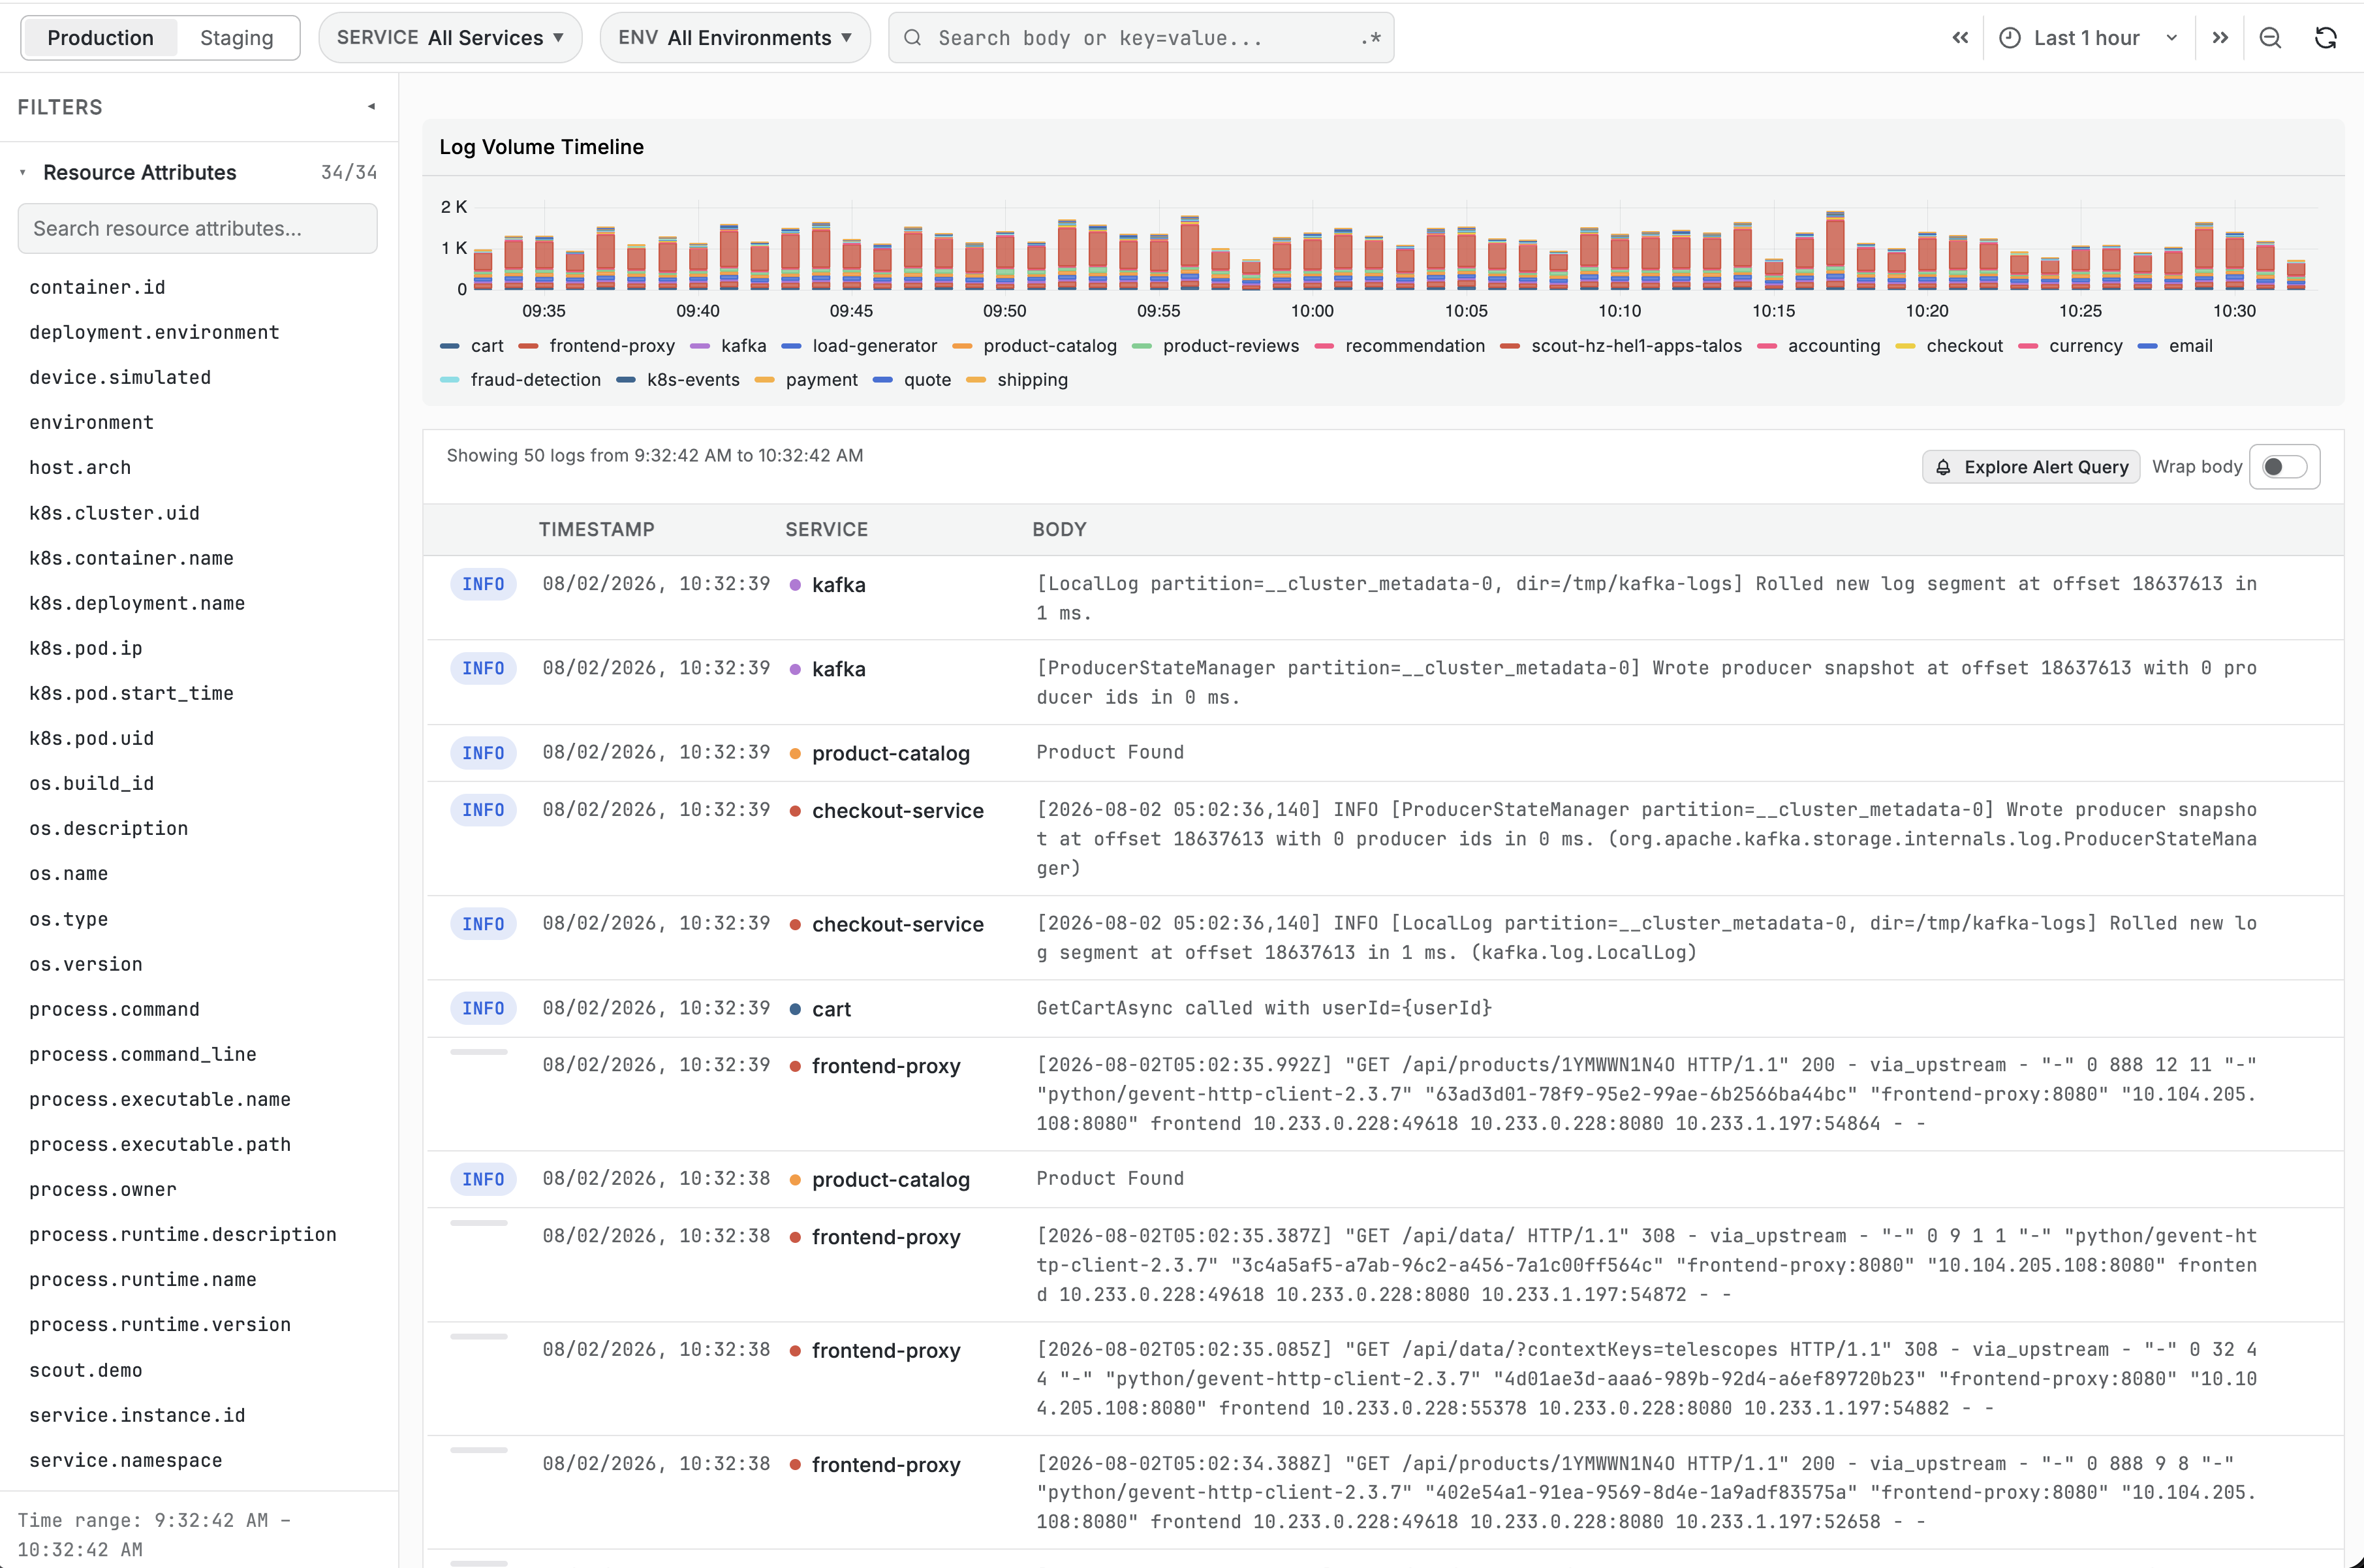Toggle frontend-proxy series in timeline legend
The width and height of the screenshot is (2364, 1568).
coord(597,346)
